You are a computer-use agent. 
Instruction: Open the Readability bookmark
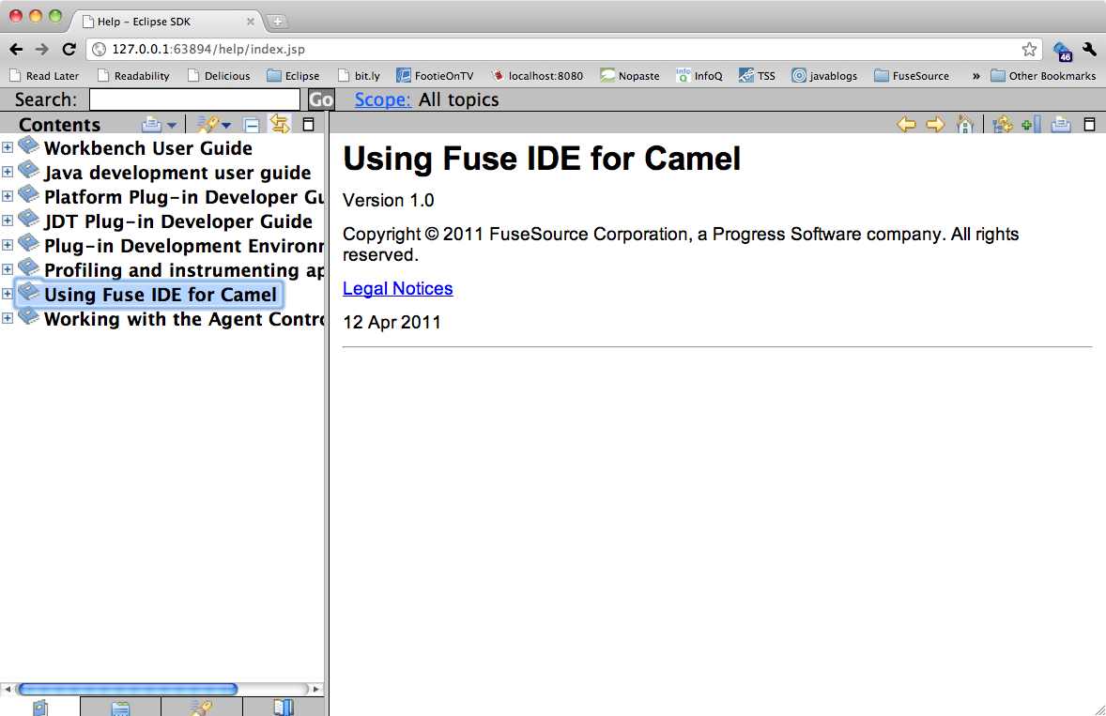(x=133, y=75)
